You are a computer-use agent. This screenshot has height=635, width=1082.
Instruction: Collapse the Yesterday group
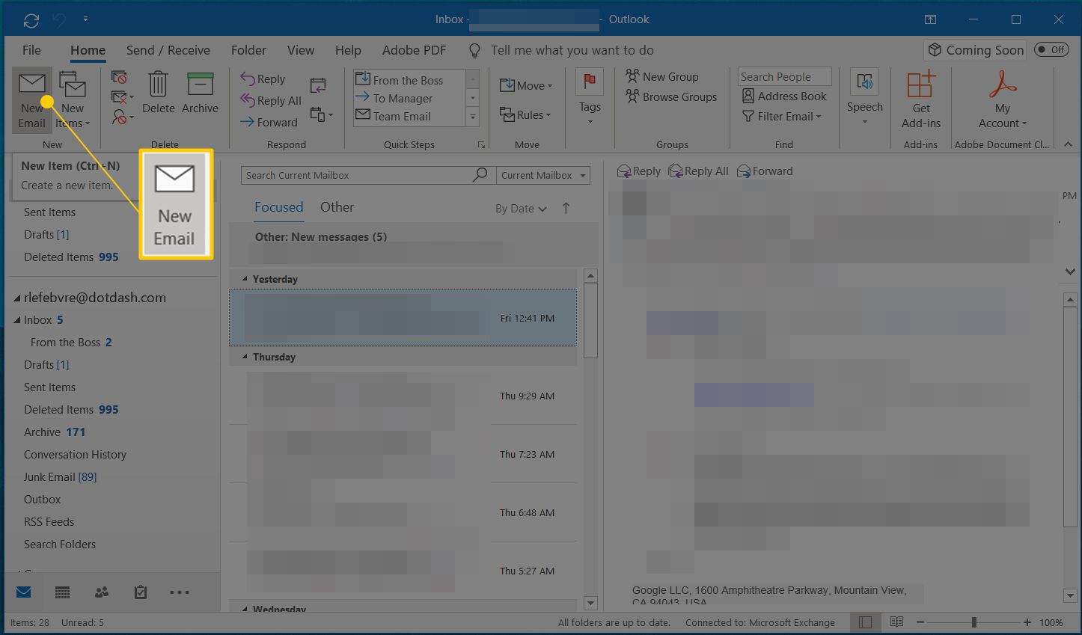(244, 279)
